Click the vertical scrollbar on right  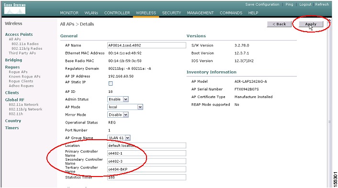[x=329, y=103]
